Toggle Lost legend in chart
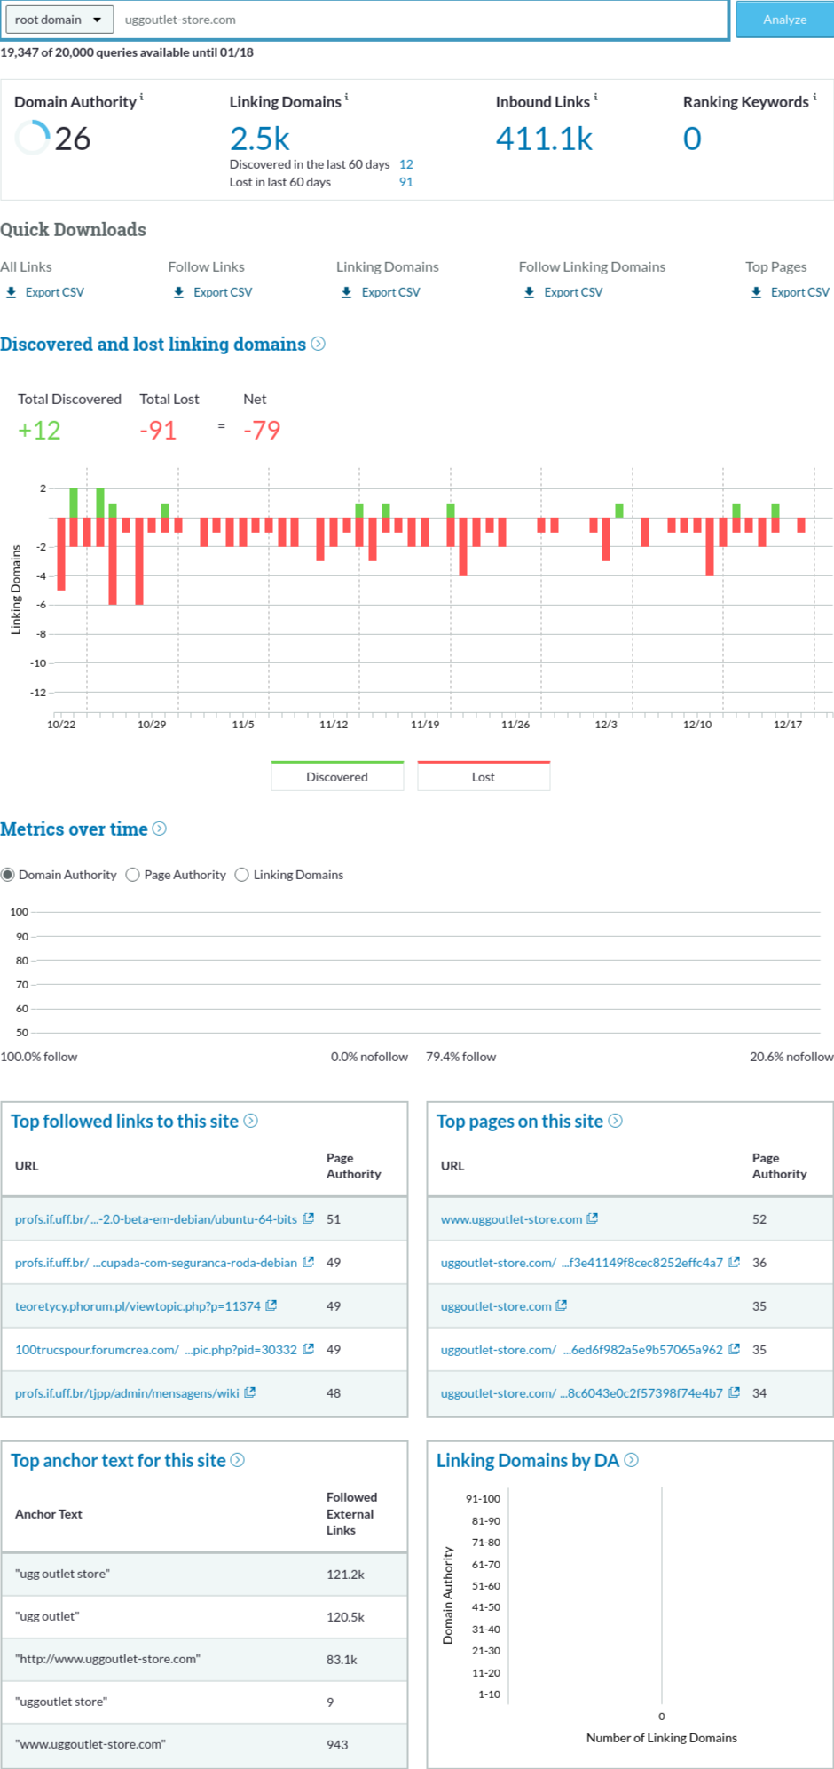This screenshot has height=1769, width=834. [484, 776]
